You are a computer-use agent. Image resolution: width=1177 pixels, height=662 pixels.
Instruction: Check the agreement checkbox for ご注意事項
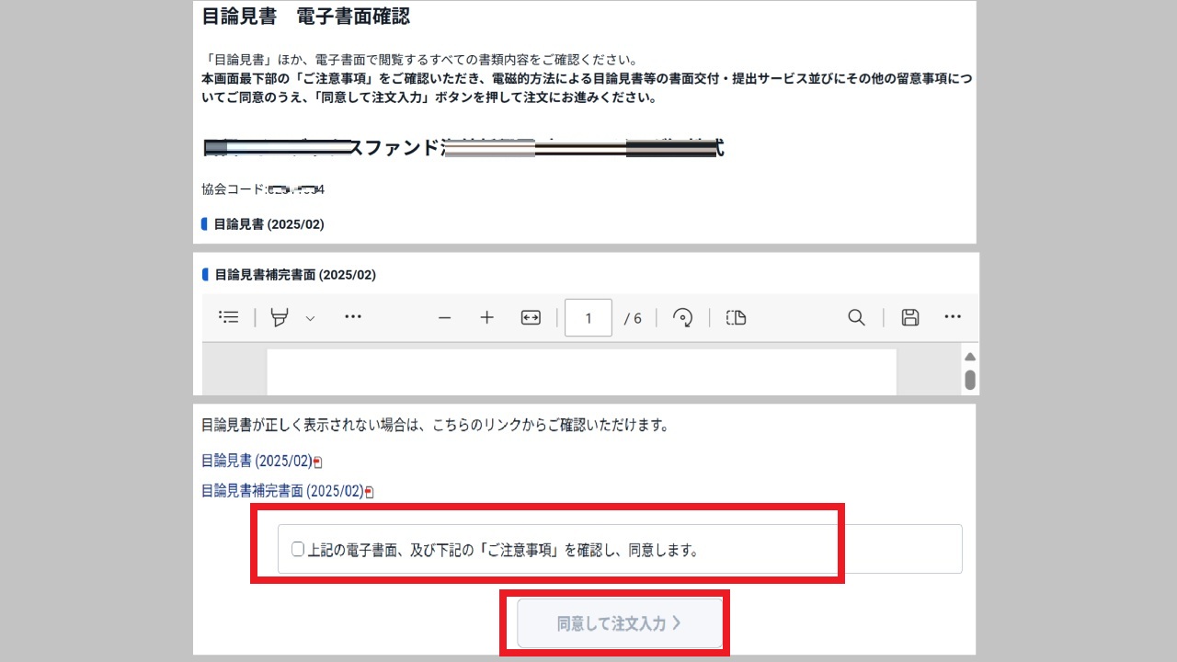click(298, 550)
